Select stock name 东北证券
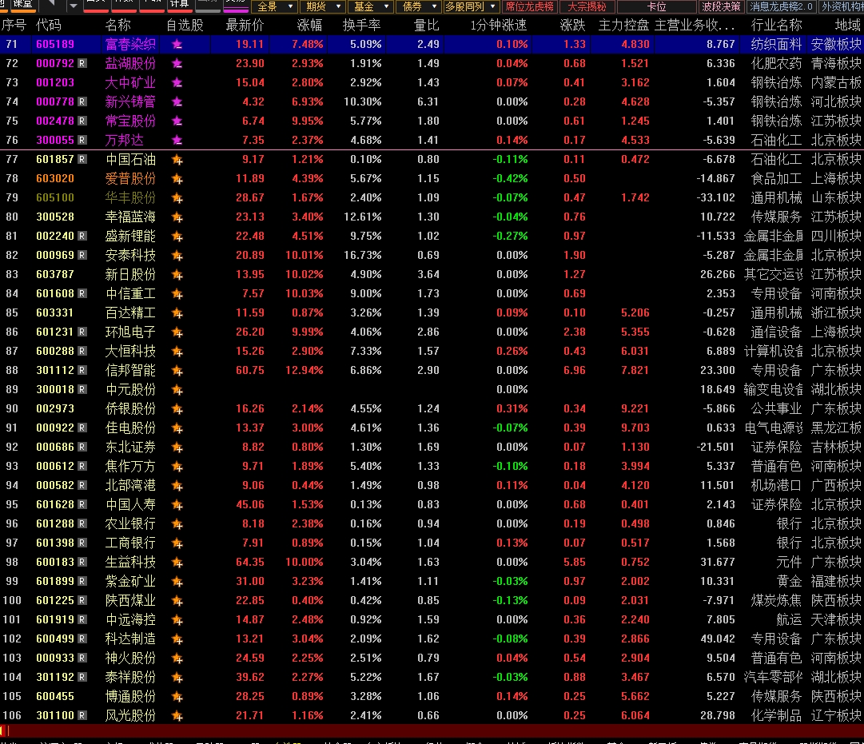The height and width of the screenshot is (744, 864). pos(130,447)
